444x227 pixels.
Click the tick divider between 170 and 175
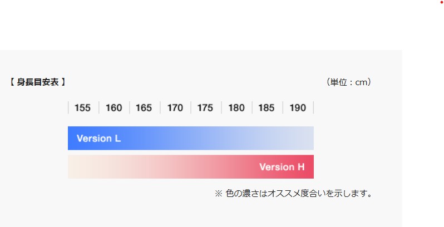click(x=191, y=108)
